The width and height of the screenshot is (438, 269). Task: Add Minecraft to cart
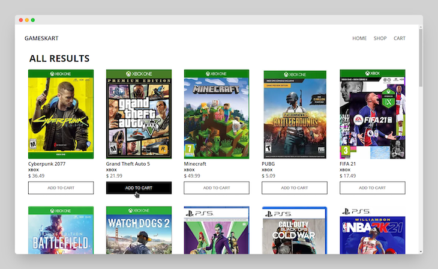pos(217,188)
